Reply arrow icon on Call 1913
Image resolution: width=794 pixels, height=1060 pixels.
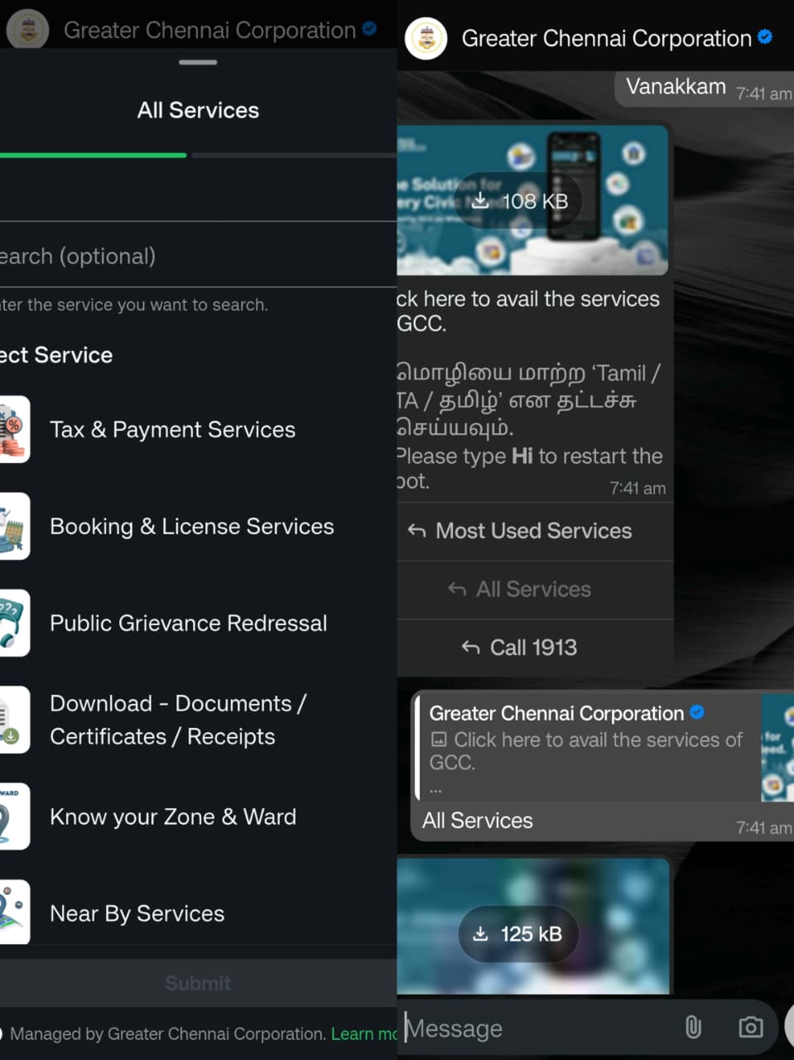[x=470, y=648]
